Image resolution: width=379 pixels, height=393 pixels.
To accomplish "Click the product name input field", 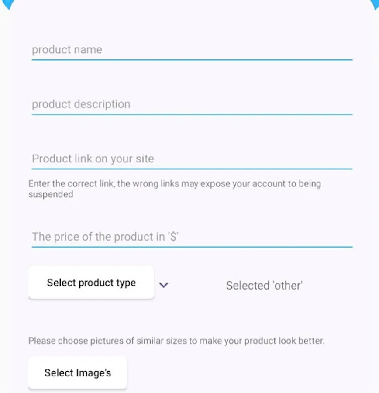I will (x=191, y=50).
